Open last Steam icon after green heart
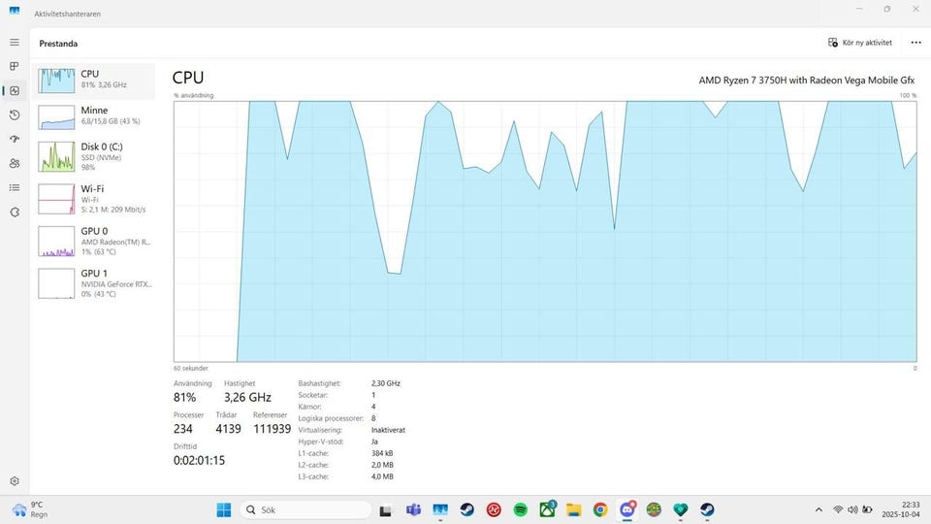The width and height of the screenshot is (931, 524). pos(707,509)
